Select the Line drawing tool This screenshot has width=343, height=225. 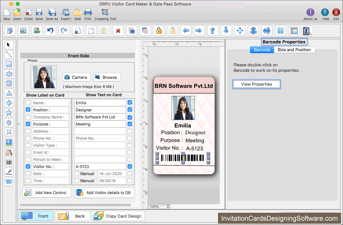(9, 54)
